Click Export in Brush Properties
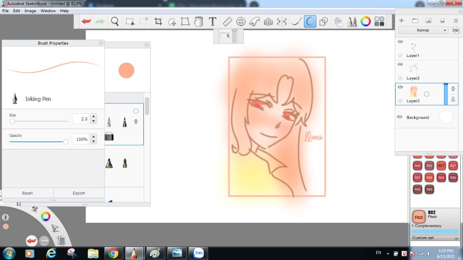Screen dimensions: 463x260 pyautogui.click(x=79, y=193)
